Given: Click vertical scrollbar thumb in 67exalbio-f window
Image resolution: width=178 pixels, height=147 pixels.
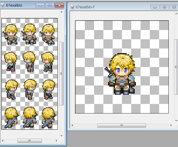Looking at the screenshot, I should [x=176, y=67].
